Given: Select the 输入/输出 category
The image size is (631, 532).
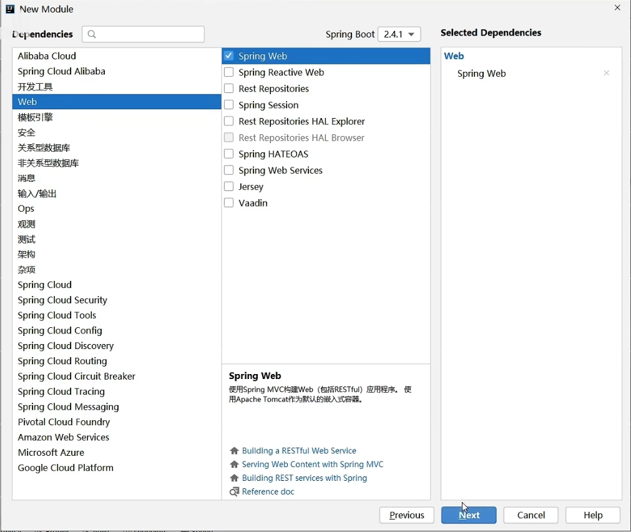Looking at the screenshot, I should pos(117,194).
